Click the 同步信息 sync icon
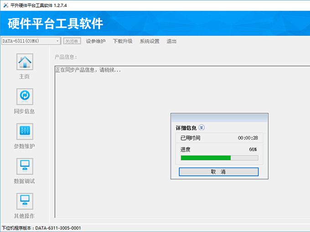310x232 pixels. (25, 96)
